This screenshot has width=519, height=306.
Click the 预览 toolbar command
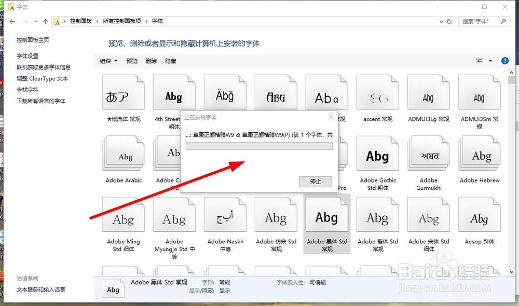(x=132, y=61)
